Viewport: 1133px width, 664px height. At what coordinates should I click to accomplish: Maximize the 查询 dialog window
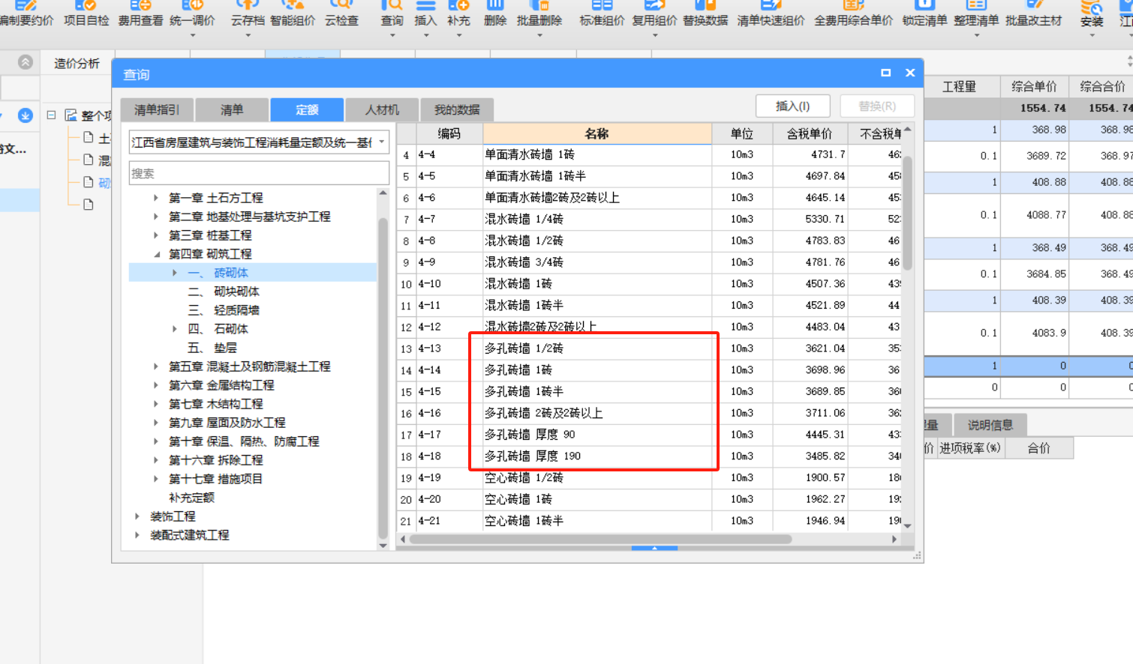(x=885, y=73)
